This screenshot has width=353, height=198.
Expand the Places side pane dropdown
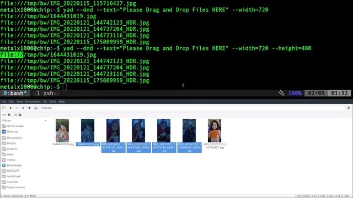(x=45, y=120)
